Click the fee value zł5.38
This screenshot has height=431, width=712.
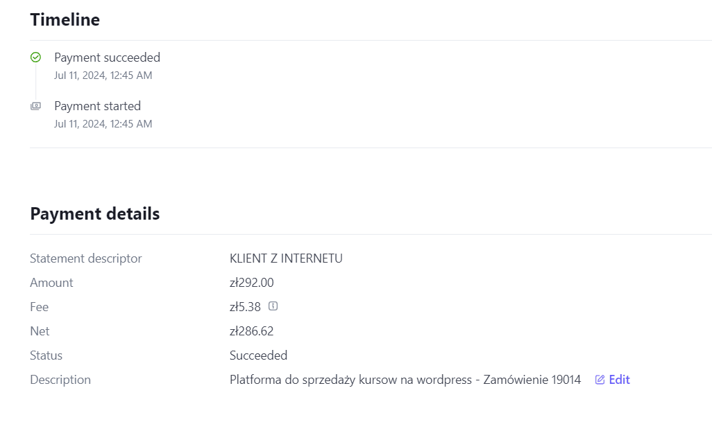pos(245,307)
